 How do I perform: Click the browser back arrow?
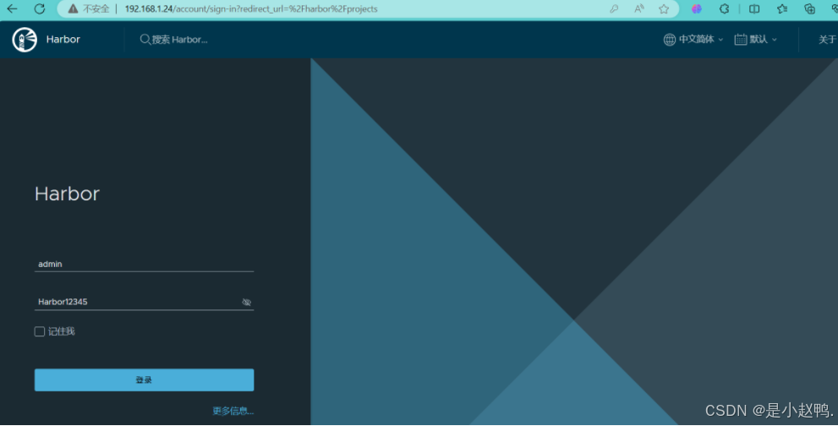(x=12, y=8)
